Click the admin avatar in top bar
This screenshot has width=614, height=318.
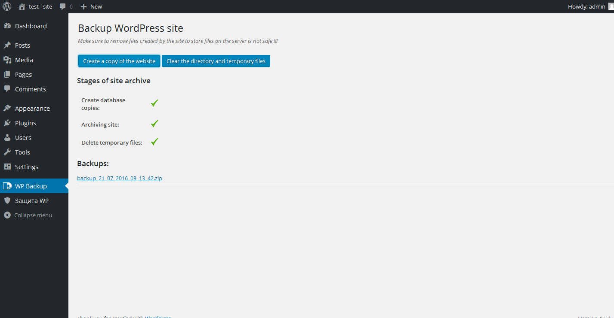pos(611,6)
